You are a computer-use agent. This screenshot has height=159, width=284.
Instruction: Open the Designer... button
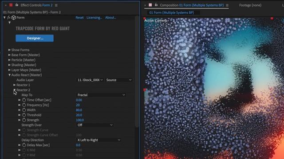pos(35,38)
